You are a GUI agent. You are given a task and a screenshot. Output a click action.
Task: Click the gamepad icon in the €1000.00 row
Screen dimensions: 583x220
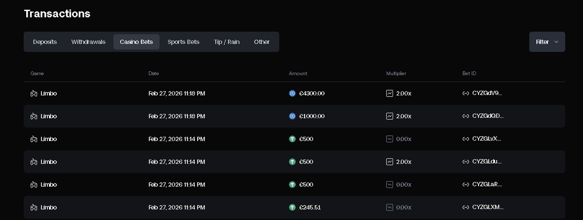[x=34, y=116]
